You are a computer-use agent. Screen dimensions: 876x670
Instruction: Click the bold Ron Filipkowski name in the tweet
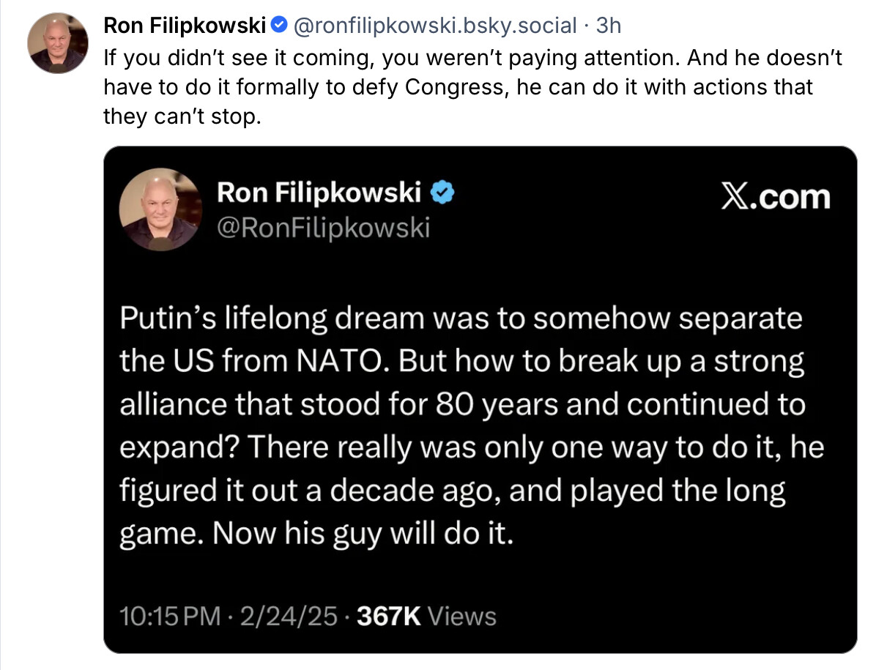[x=319, y=193]
